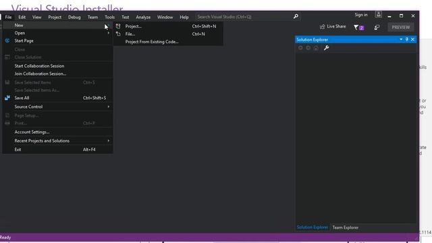Image resolution: width=432 pixels, height=243 pixels.
Task: Click the PREVIEW button
Action: coord(400,27)
